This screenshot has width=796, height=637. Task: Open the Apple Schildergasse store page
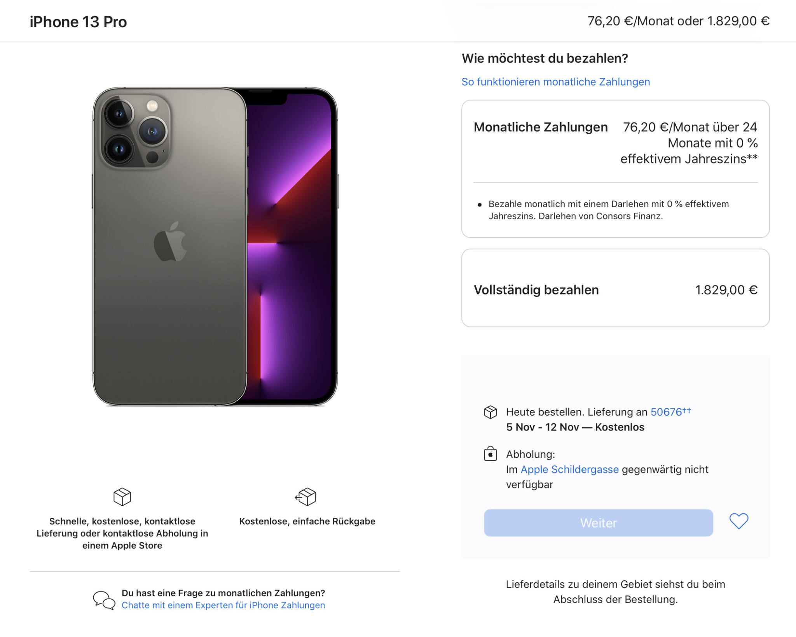click(570, 469)
